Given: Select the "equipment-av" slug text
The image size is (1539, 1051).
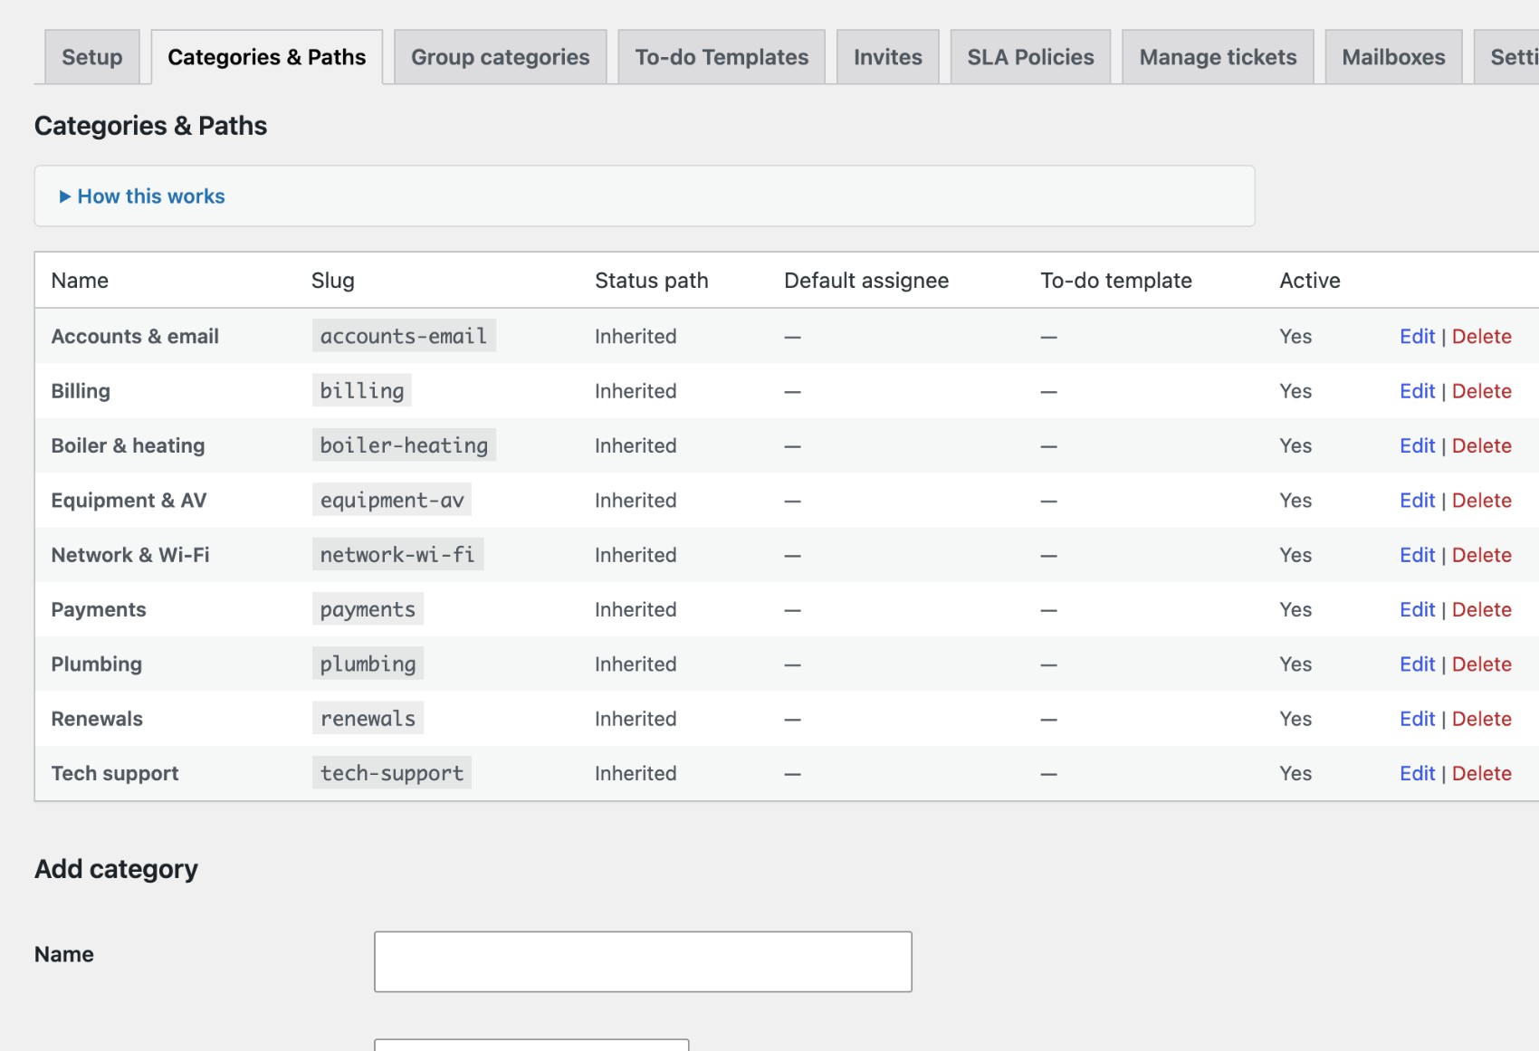Looking at the screenshot, I should click(x=392, y=500).
